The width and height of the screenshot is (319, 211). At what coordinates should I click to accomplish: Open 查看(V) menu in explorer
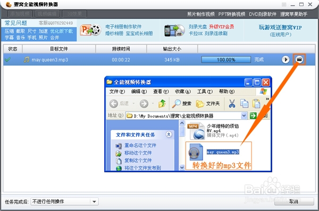pyautogui.click(x=161, y=92)
